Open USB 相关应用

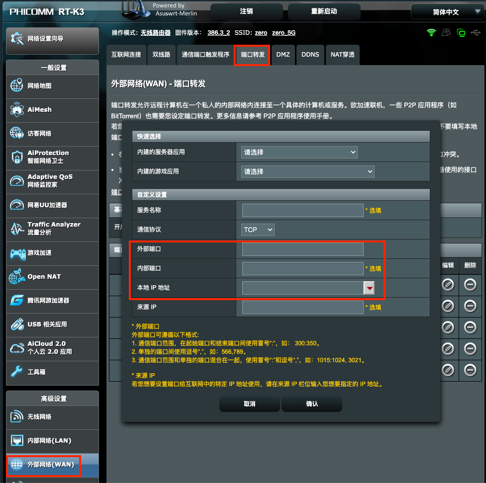[x=52, y=325]
